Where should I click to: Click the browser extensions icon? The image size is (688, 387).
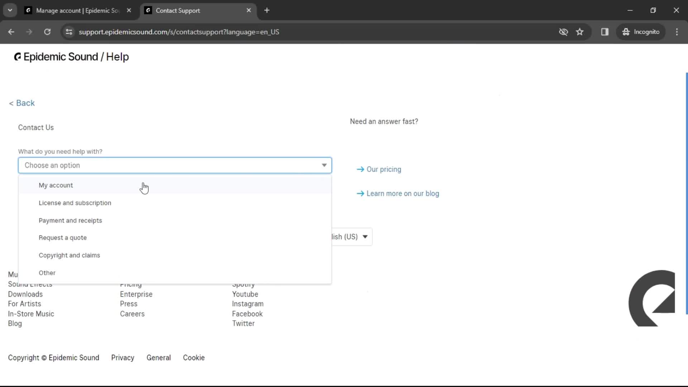606,32
